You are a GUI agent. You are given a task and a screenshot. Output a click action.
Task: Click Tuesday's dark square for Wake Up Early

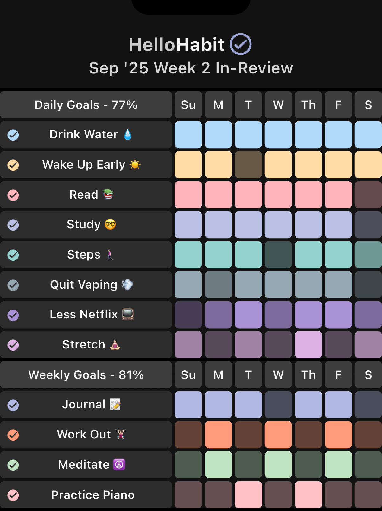[248, 165]
